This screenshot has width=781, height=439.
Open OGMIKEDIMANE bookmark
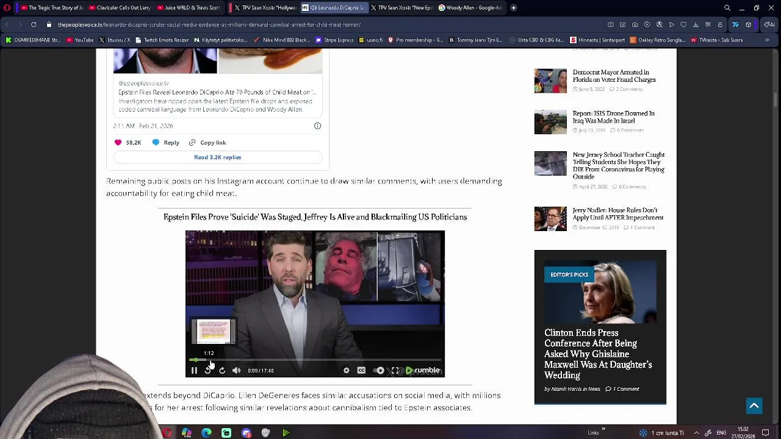tap(33, 40)
